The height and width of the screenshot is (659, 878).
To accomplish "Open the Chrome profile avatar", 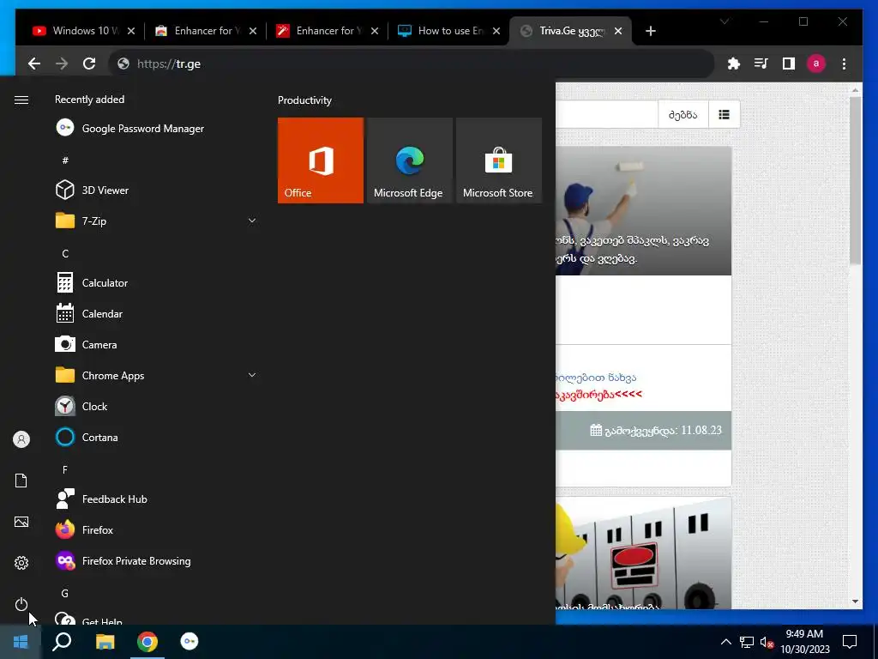I will point(816,63).
